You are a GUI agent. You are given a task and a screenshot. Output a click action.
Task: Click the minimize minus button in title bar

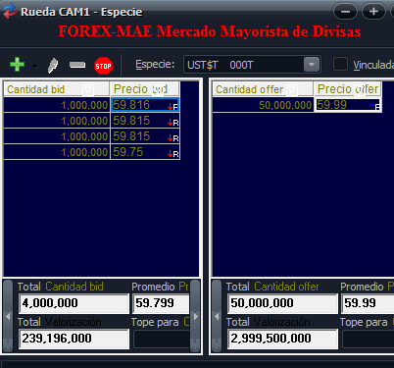345,12
